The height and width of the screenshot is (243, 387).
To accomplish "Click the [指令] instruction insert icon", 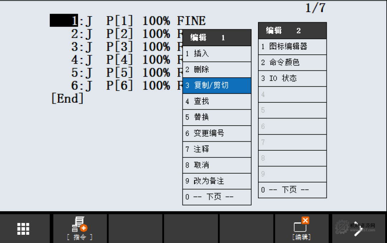I will click(80, 229).
